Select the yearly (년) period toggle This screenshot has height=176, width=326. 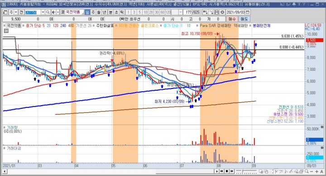(x=105, y=12)
